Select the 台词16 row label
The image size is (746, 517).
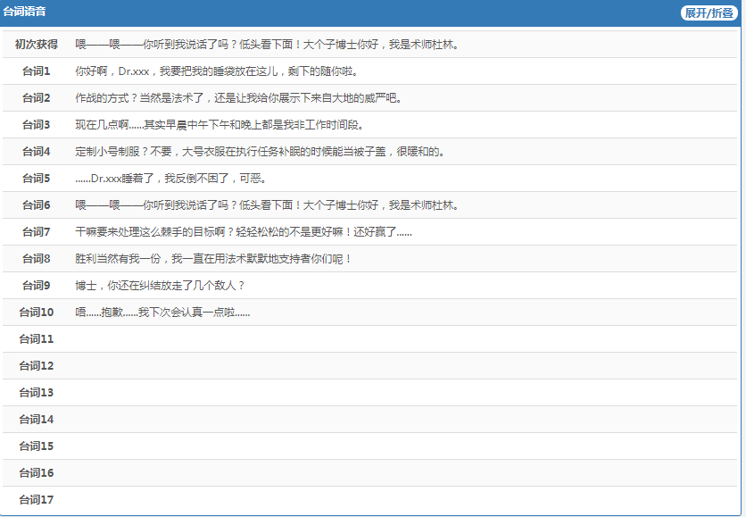tap(37, 473)
